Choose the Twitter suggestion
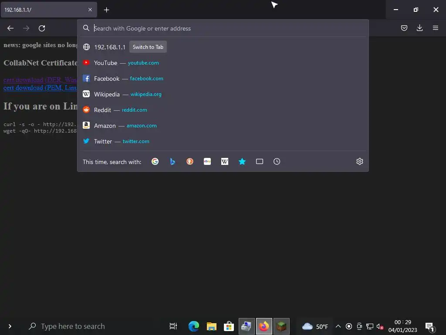Screen dimensions: 446x335 (x=223, y=141)
